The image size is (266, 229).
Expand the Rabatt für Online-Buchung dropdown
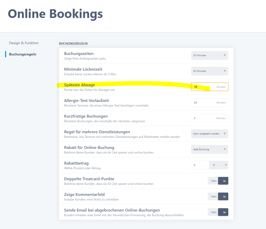[x=210, y=149]
